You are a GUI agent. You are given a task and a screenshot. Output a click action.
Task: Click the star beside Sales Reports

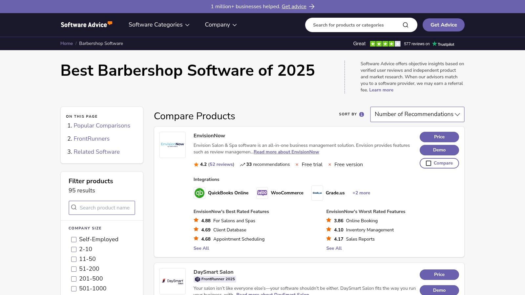click(329, 239)
